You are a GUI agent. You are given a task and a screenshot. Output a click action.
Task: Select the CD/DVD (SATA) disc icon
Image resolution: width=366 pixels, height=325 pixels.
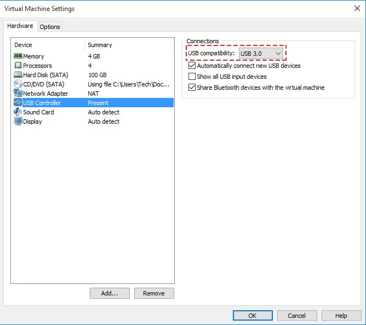pos(18,84)
